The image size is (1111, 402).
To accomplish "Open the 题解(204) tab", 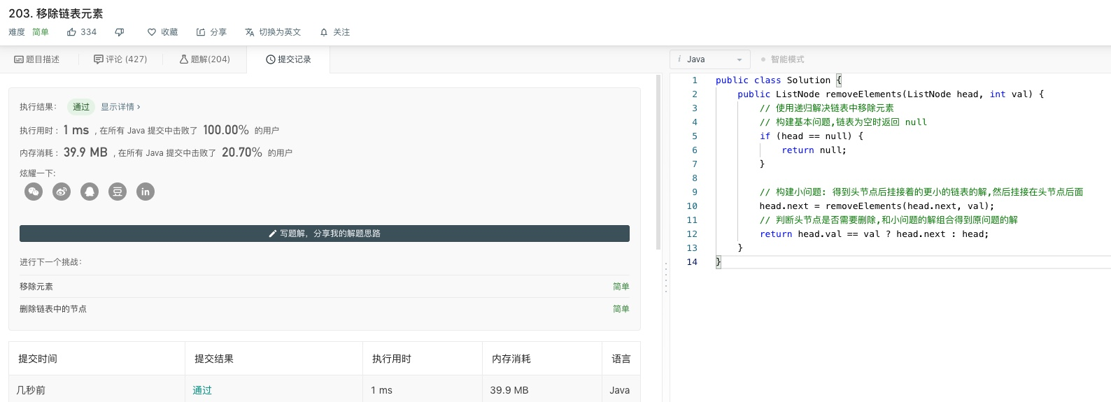I will coord(204,59).
